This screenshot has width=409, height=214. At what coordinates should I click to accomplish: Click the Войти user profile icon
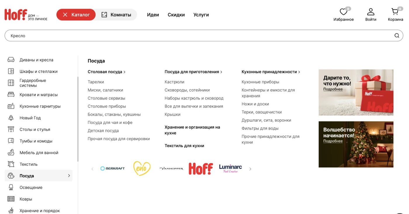pos(370,12)
